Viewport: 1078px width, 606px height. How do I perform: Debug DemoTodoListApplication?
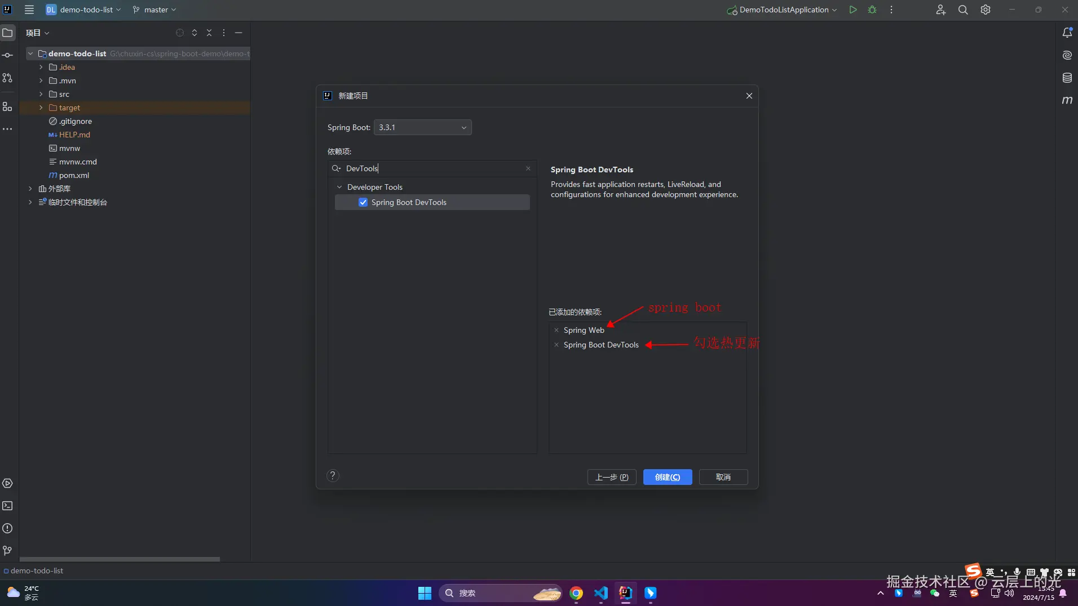coord(872,10)
